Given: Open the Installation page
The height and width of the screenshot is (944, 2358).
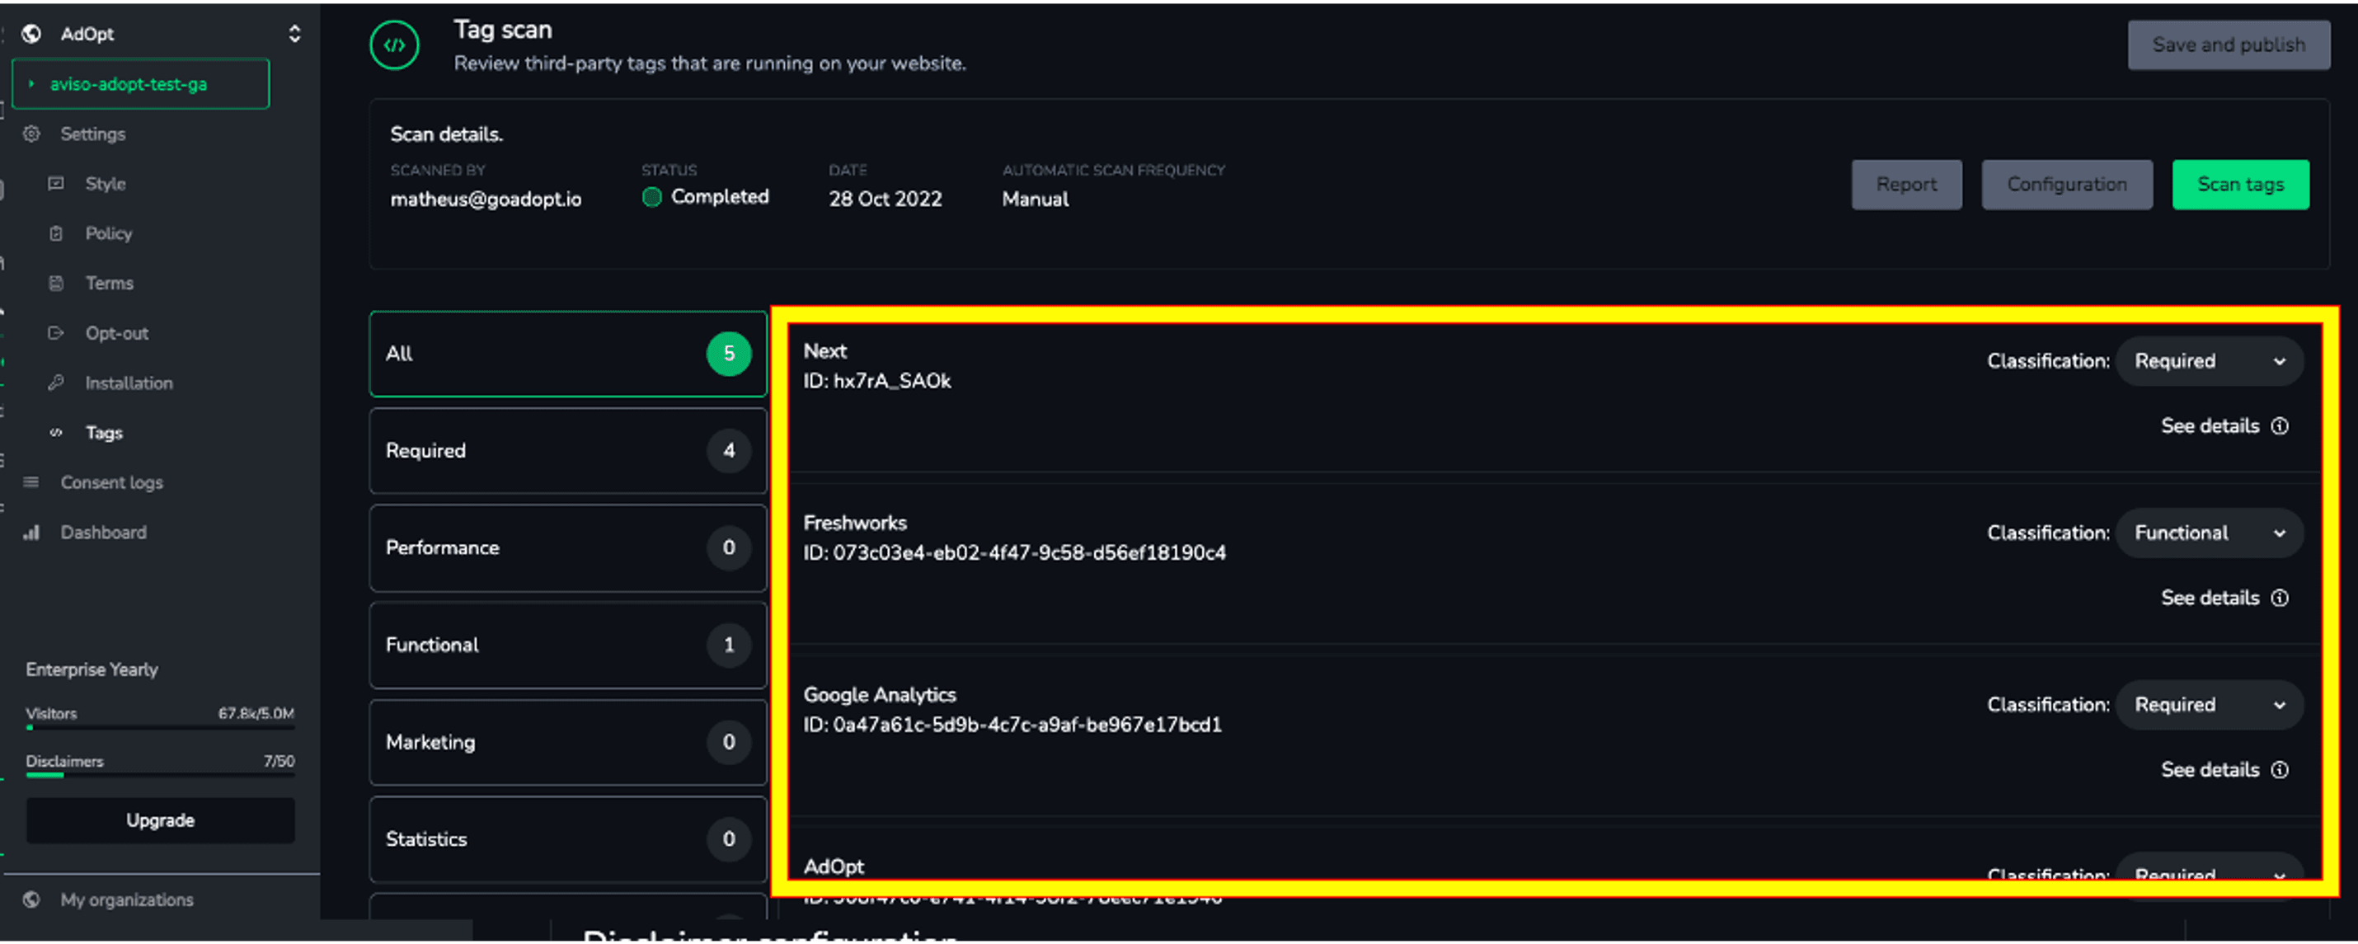Looking at the screenshot, I should (x=128, y=383).
